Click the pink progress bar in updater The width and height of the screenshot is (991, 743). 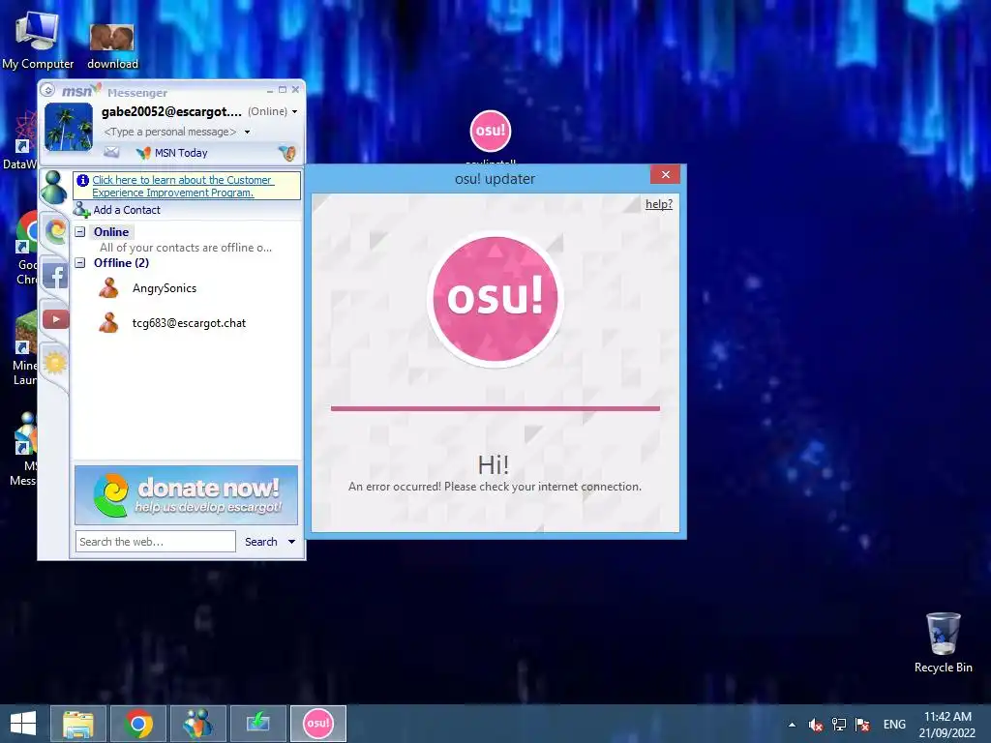[495, 409]
